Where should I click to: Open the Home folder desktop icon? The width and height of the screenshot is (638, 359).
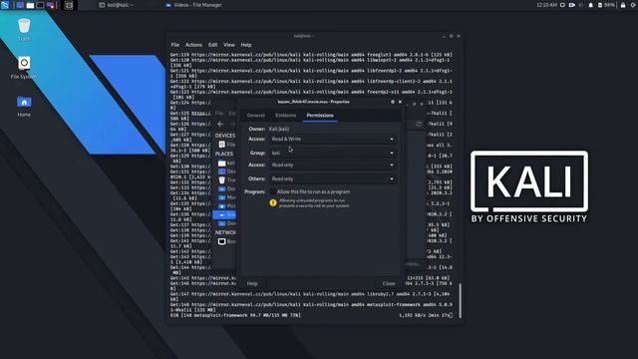click(x=24, y=107)
